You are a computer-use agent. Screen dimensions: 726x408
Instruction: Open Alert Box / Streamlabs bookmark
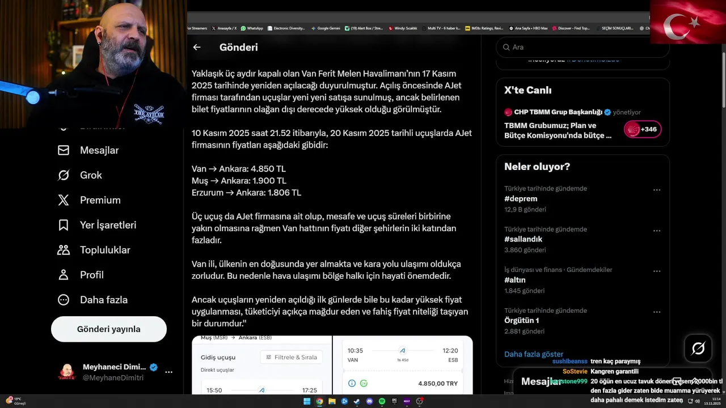pyautogui.click(x=364, y=28)
